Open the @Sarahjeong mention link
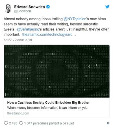This screenshot has height=127, width=113. (28, 29)
